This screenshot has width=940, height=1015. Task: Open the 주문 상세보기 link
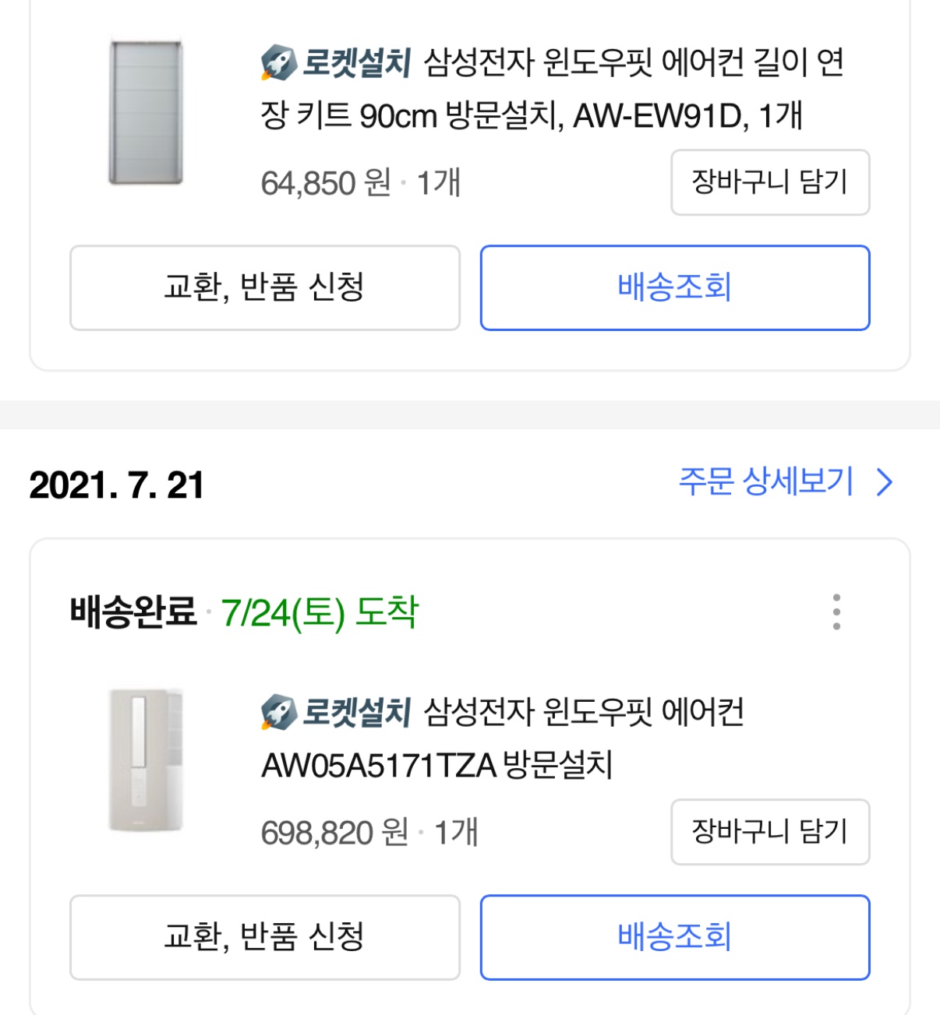tap(766, 482)
